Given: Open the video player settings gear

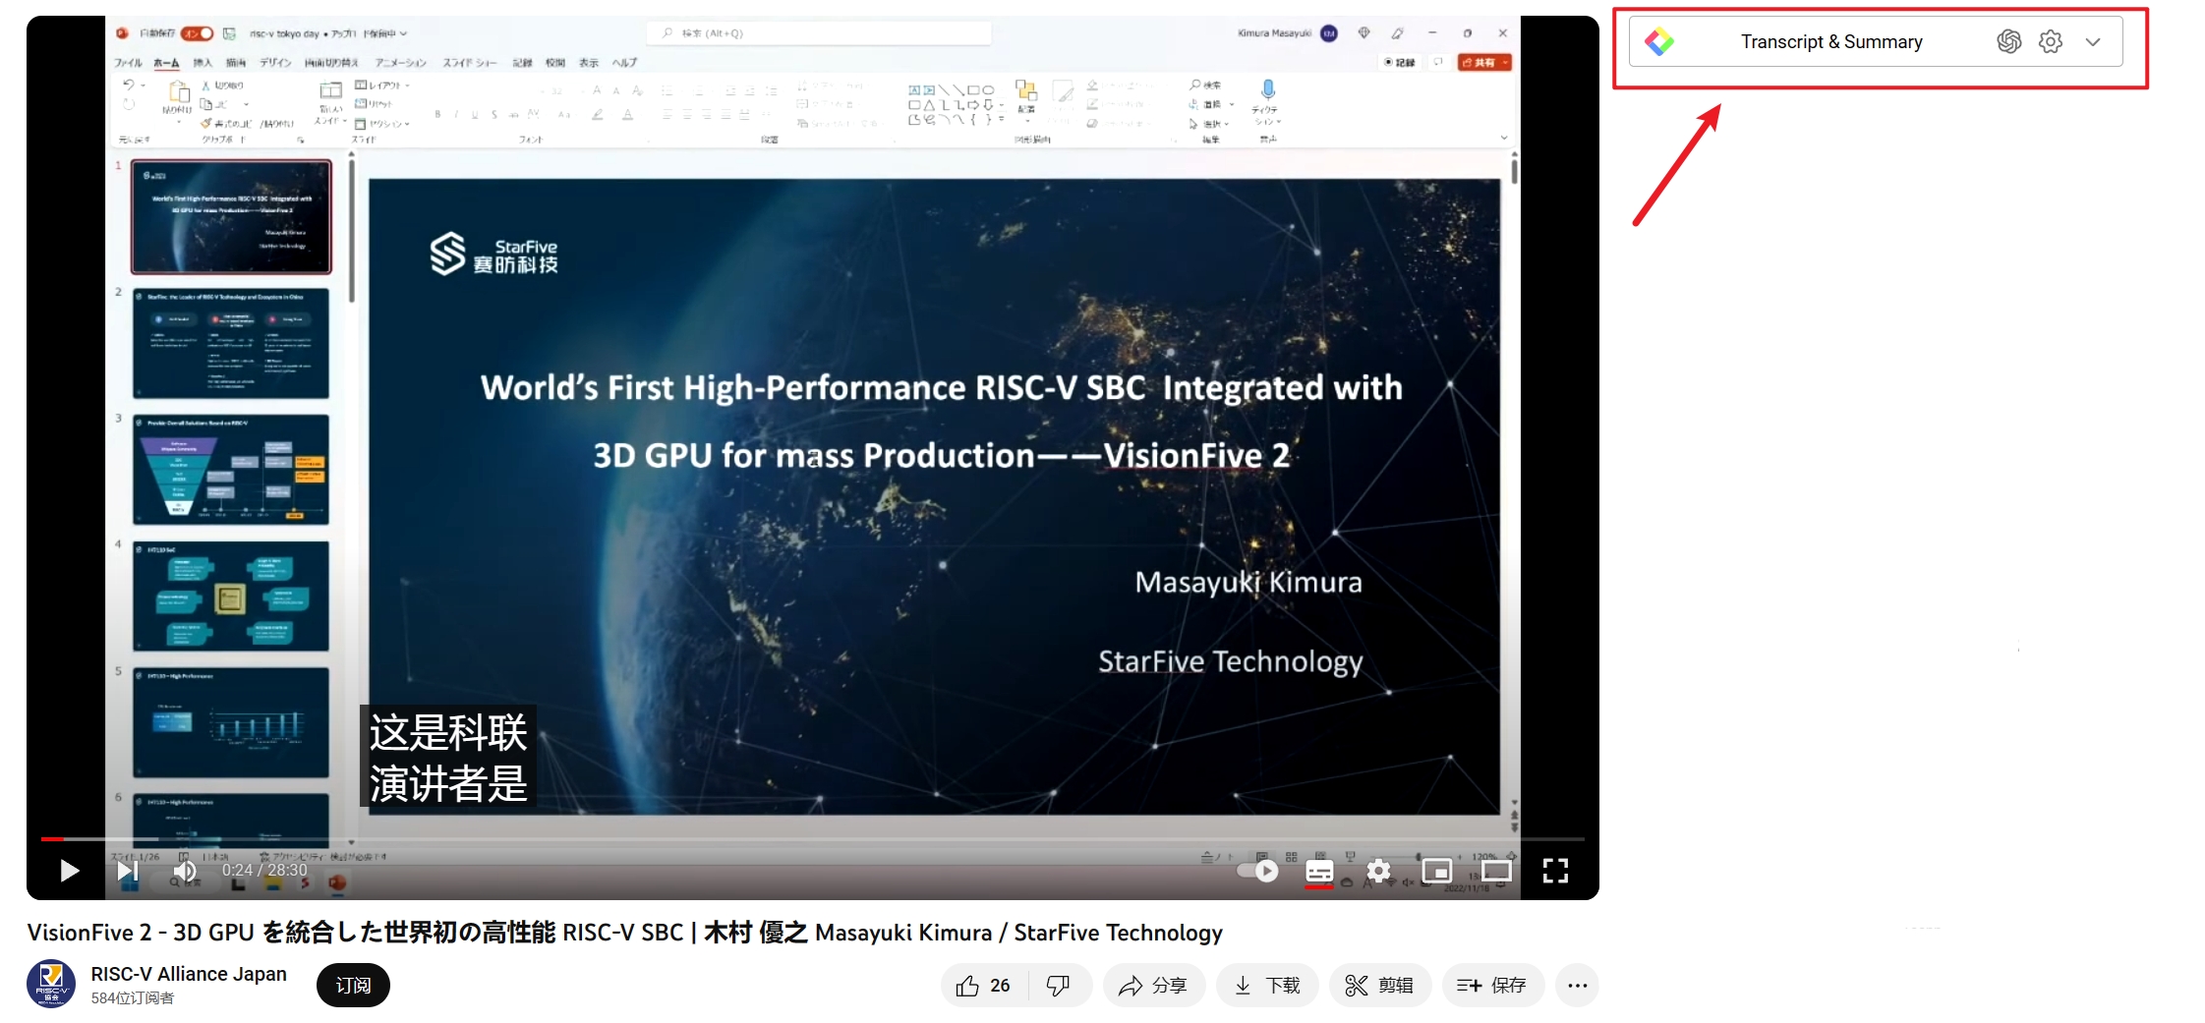Looking at the screenshot, I should tap(1378, 871).
